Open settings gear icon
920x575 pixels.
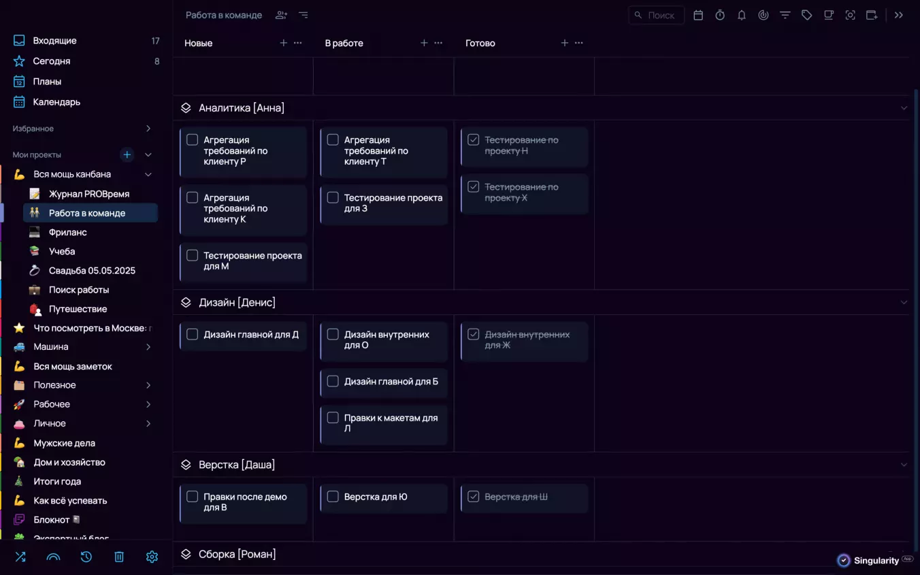point(152,557)
